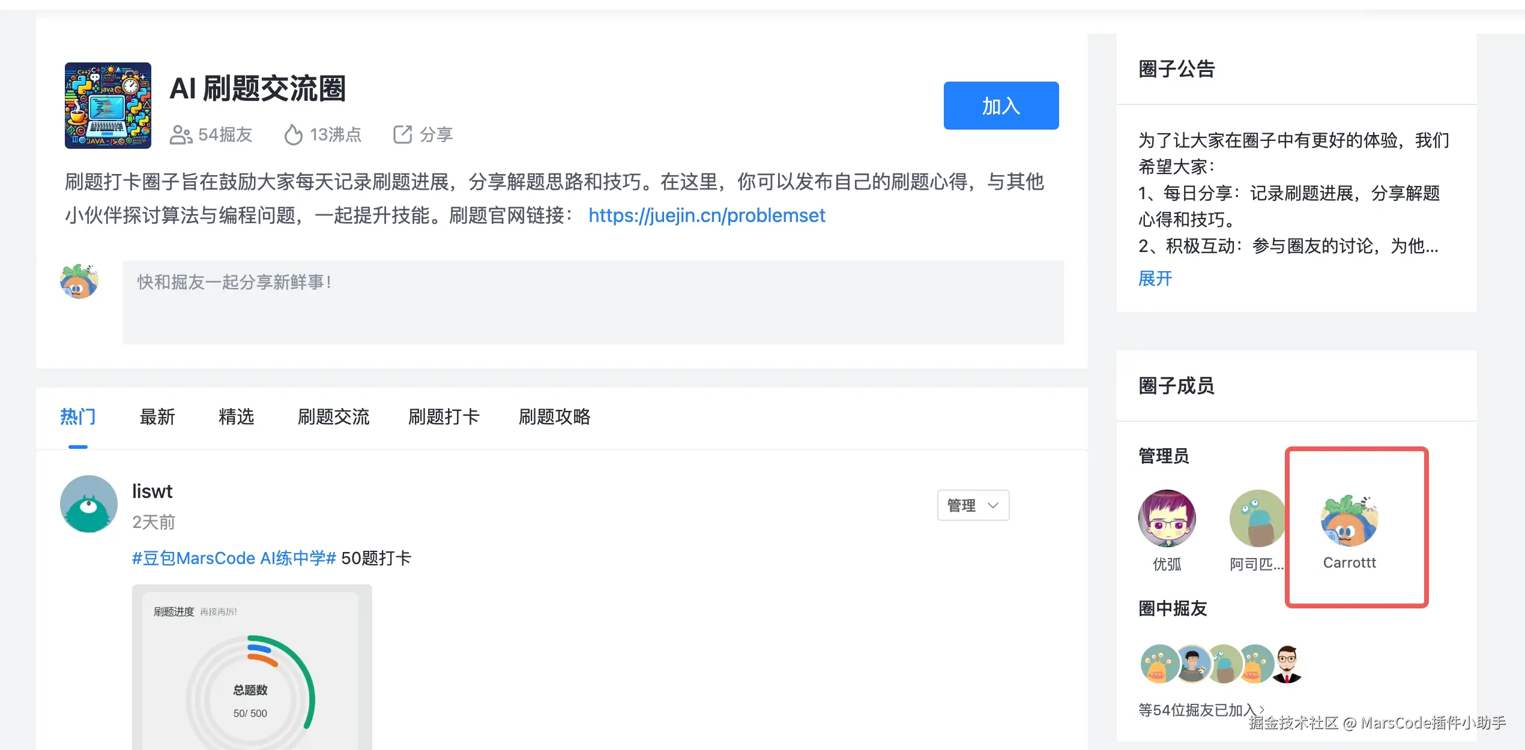Click the 54掘友 members icon
The image size is (1525, 750).
(x=181, y=134)
